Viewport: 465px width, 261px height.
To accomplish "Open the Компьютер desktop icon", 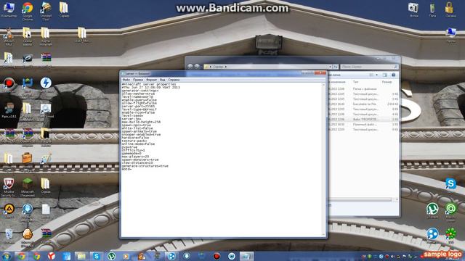I will pyautogui.click(x=9, y=9).
